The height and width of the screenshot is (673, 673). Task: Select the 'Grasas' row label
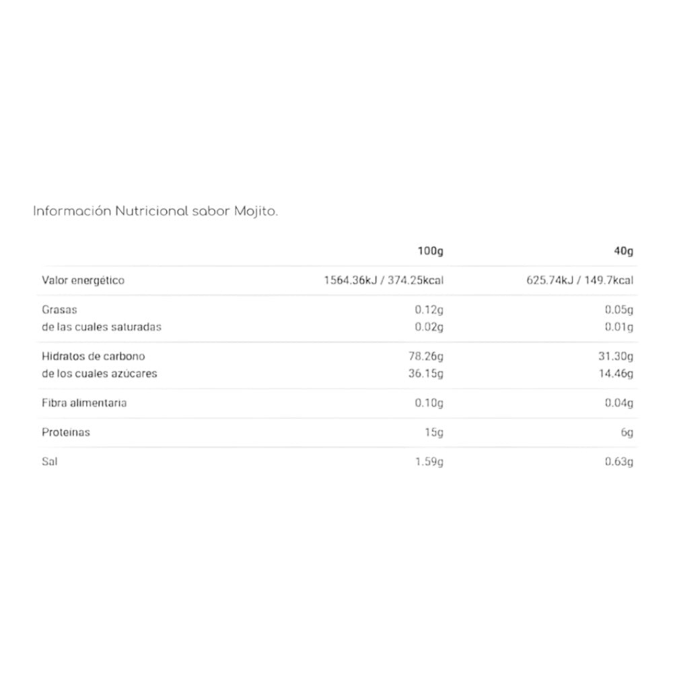click(x=60, y=310)
